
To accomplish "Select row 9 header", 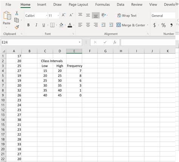I will pyautogui.click(x=3, y=95).
